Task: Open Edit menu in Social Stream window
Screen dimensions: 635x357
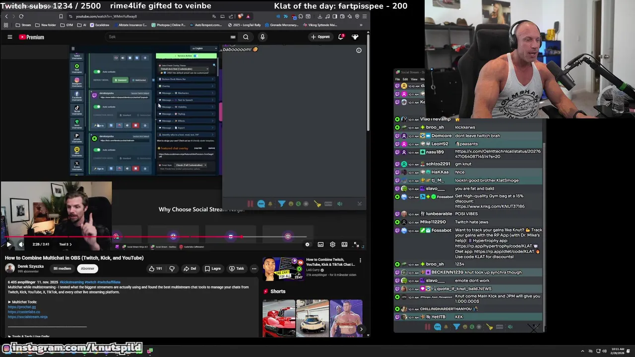Action: [405, 79]
